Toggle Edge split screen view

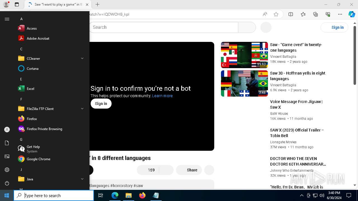click(x=291, y=14)
